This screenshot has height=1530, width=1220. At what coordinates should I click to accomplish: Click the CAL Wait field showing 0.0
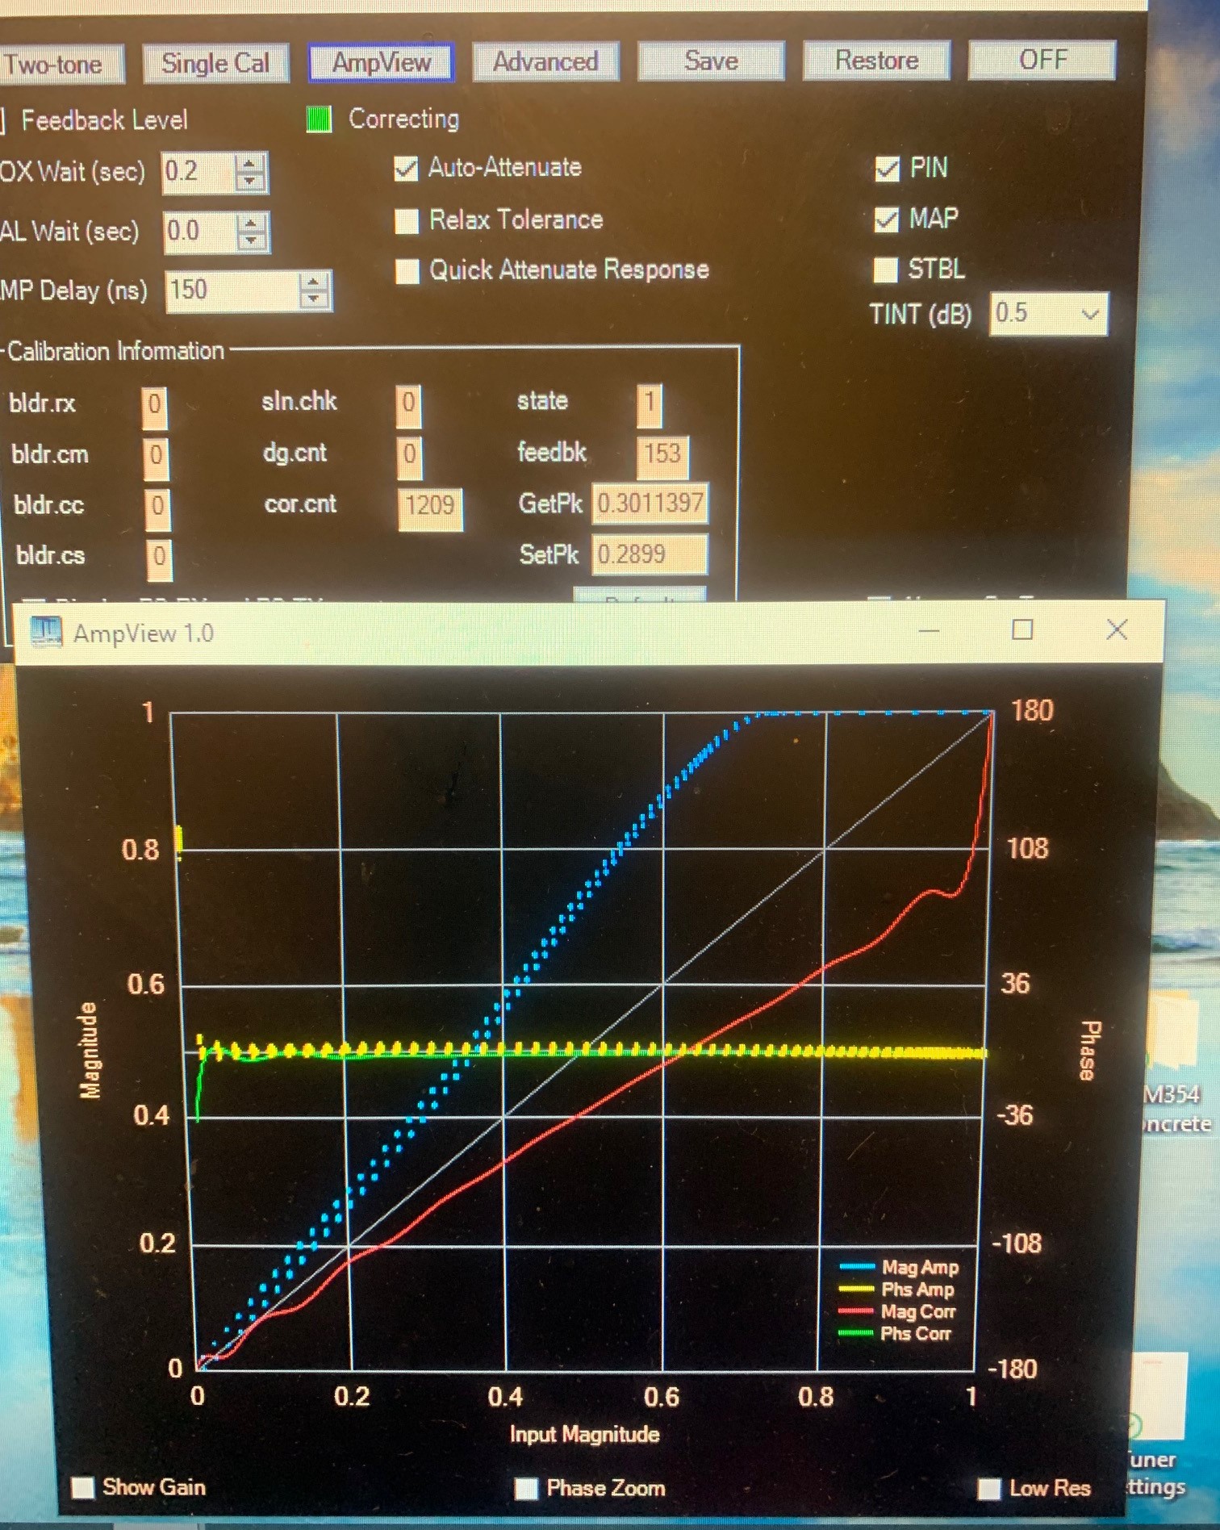click(x=200, y=232)
